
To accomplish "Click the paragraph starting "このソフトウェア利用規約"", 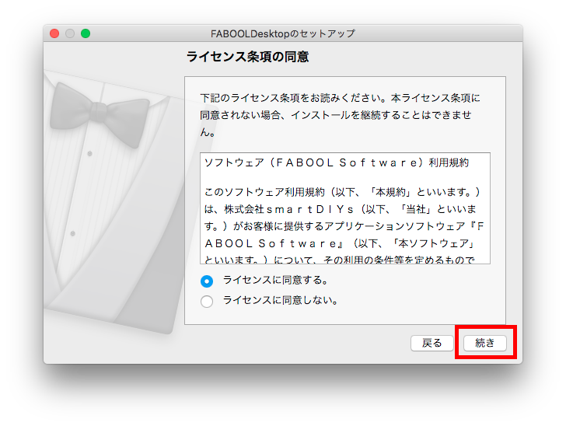I will (x=344, y=225).
